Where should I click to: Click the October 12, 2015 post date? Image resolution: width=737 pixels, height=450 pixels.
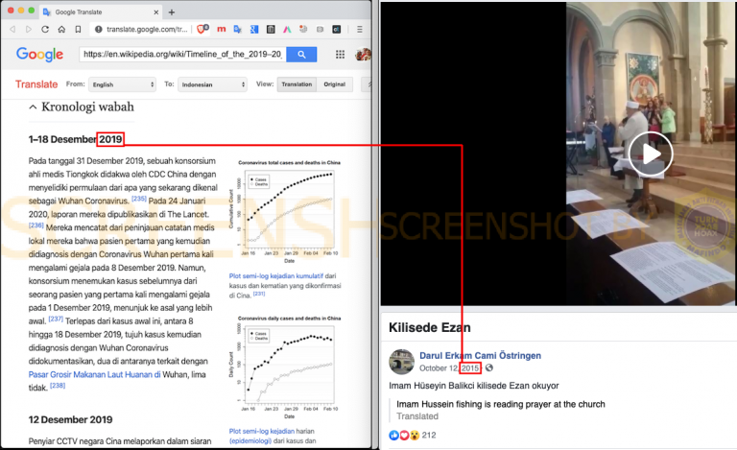point(450,368)
